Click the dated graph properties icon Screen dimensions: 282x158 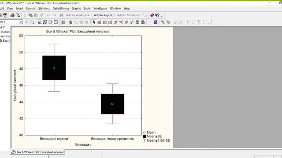56,22
